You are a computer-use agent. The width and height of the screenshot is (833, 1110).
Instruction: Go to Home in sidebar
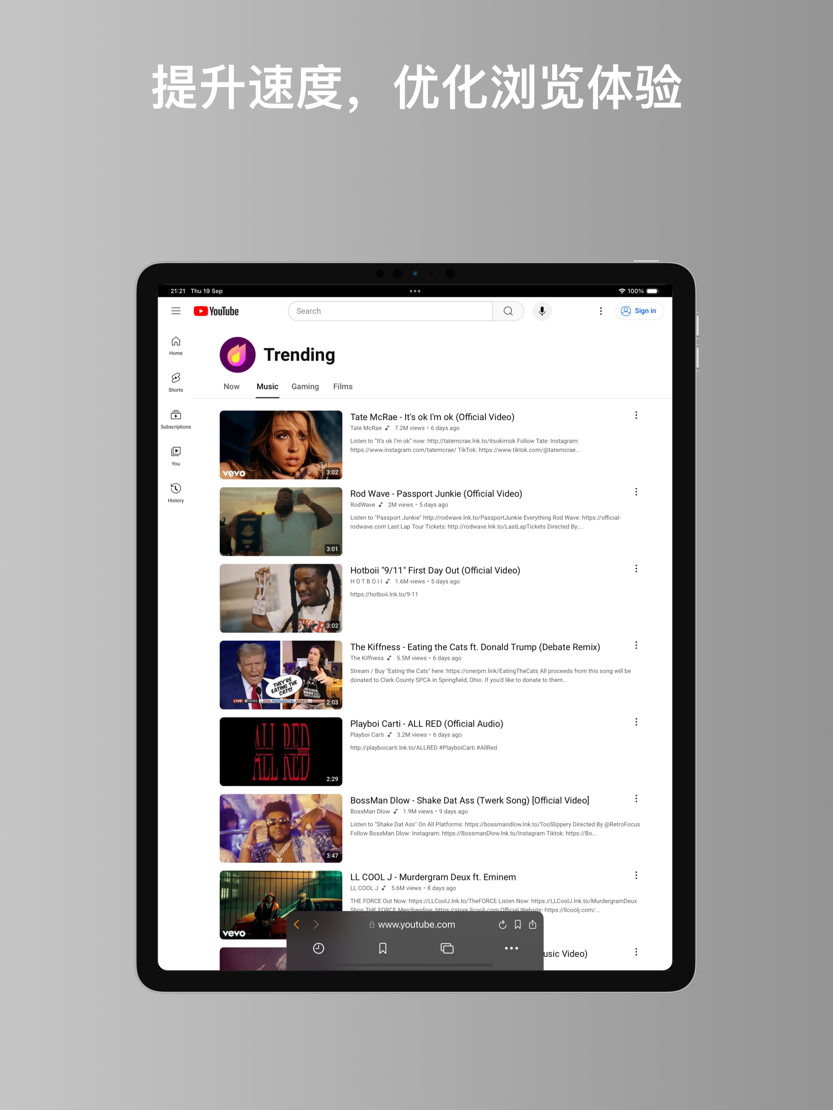click(x=176, y=346)
